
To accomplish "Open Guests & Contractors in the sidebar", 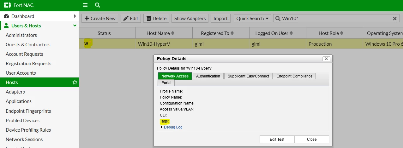I will [28, 44].
